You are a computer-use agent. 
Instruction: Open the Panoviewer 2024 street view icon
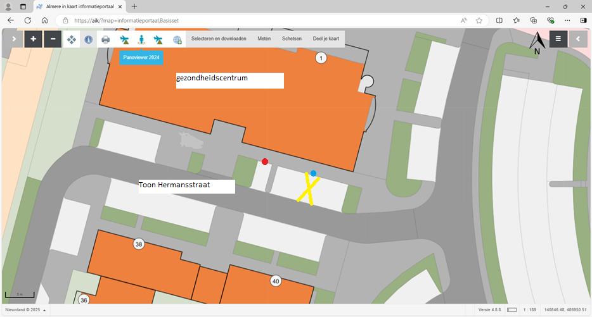tap(141, 40)
